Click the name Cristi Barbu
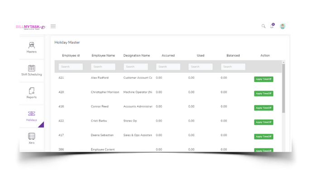This screenshot has height=181, width=317. coord(99,121)
